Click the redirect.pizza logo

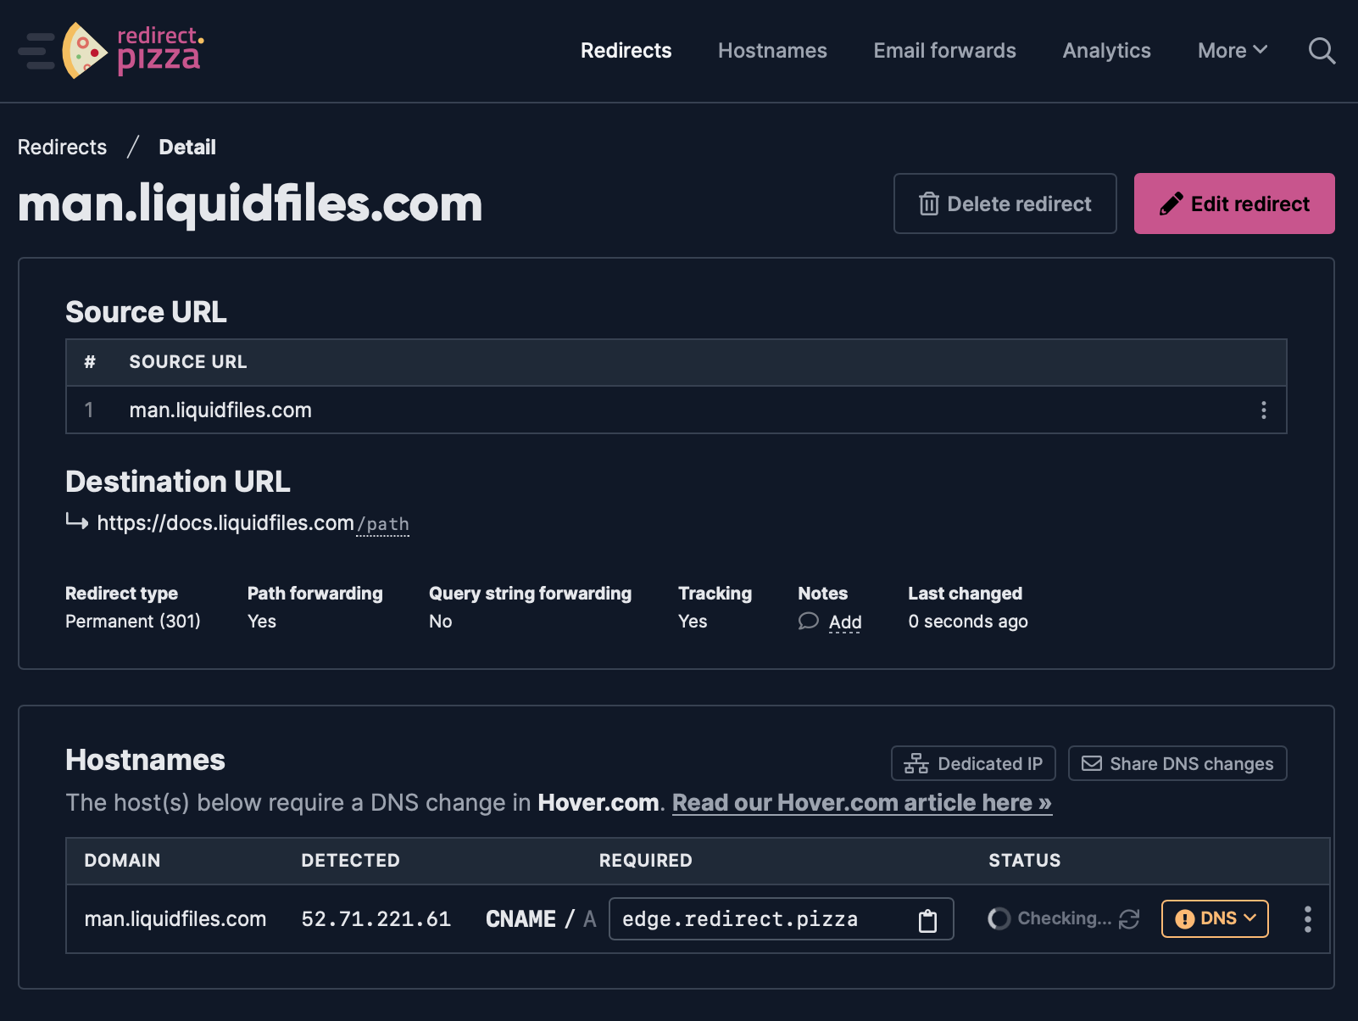[133, 51]
